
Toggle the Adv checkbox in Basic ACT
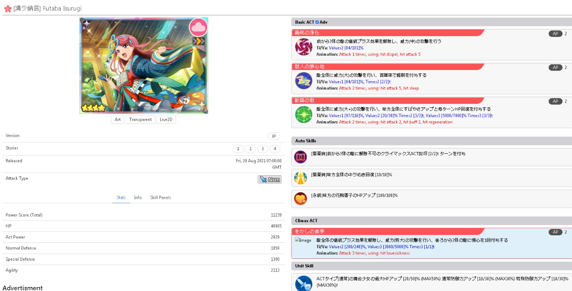coord(317,22)
